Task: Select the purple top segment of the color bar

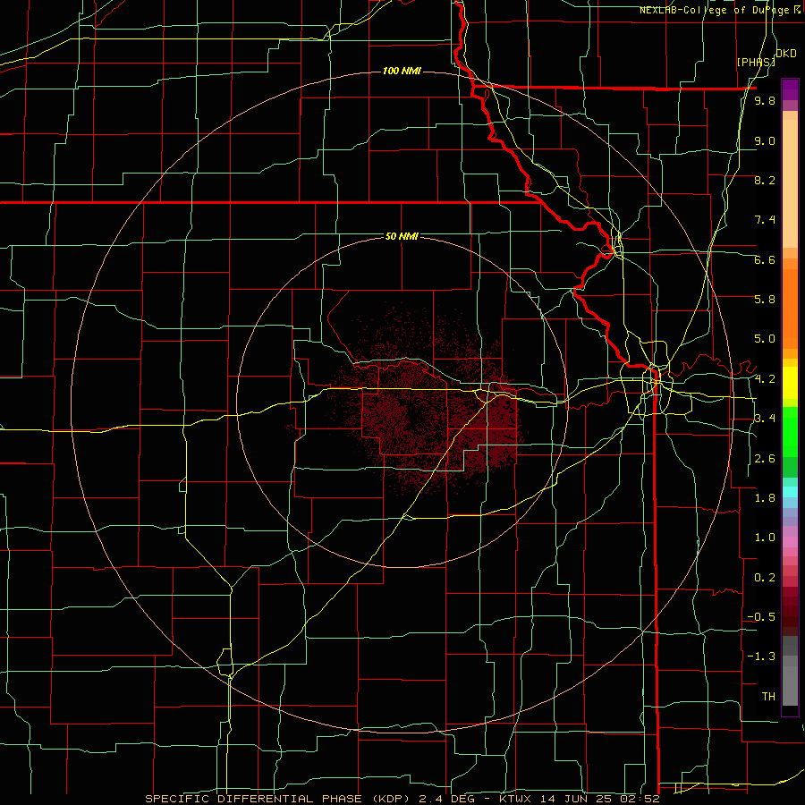Action: pyautogui.click(x=790, y=89)
